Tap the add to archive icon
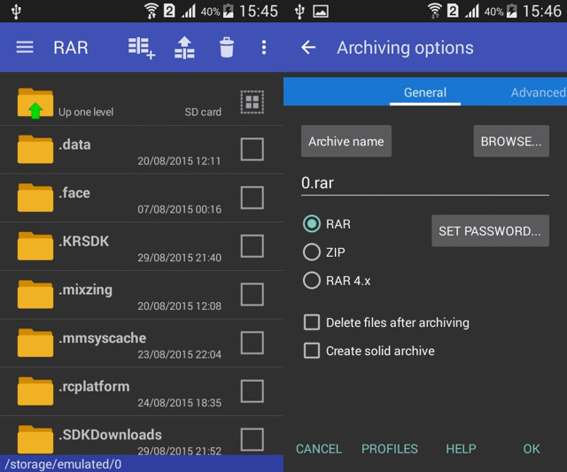This screenshot has height=472, width=567. click(141, 48)
